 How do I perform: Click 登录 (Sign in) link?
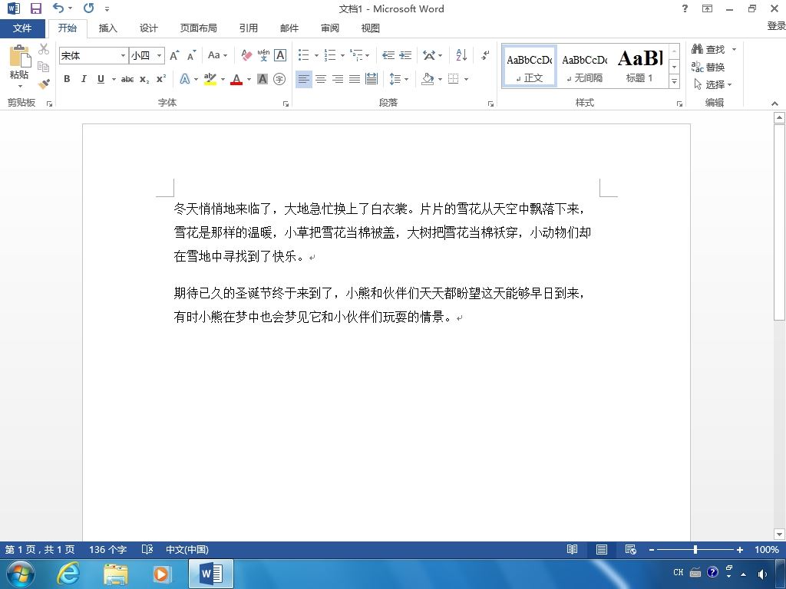point(776,25)
